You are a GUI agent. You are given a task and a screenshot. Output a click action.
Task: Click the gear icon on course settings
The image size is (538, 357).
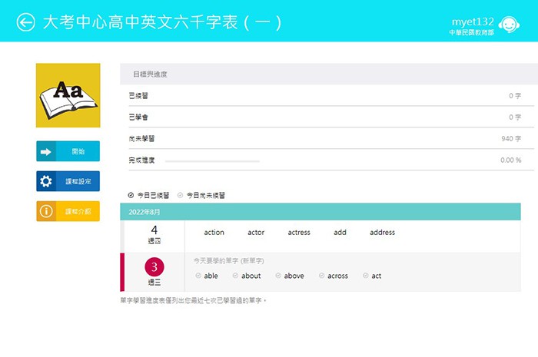pos(46,181)
